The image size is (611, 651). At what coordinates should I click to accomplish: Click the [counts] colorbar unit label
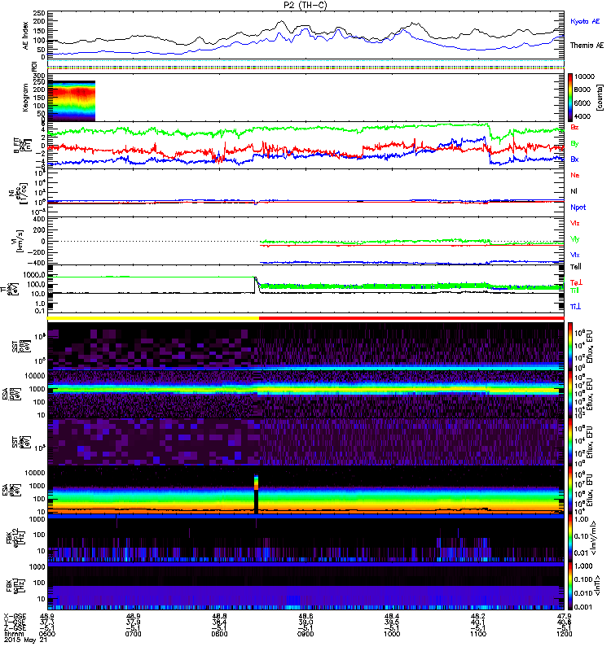(x=600, y=97)
